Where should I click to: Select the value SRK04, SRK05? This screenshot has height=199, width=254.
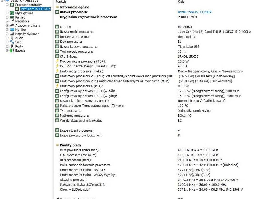[188, 56]
